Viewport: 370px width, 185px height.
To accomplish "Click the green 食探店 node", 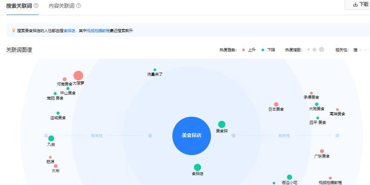I will click(x=198, y=167).
